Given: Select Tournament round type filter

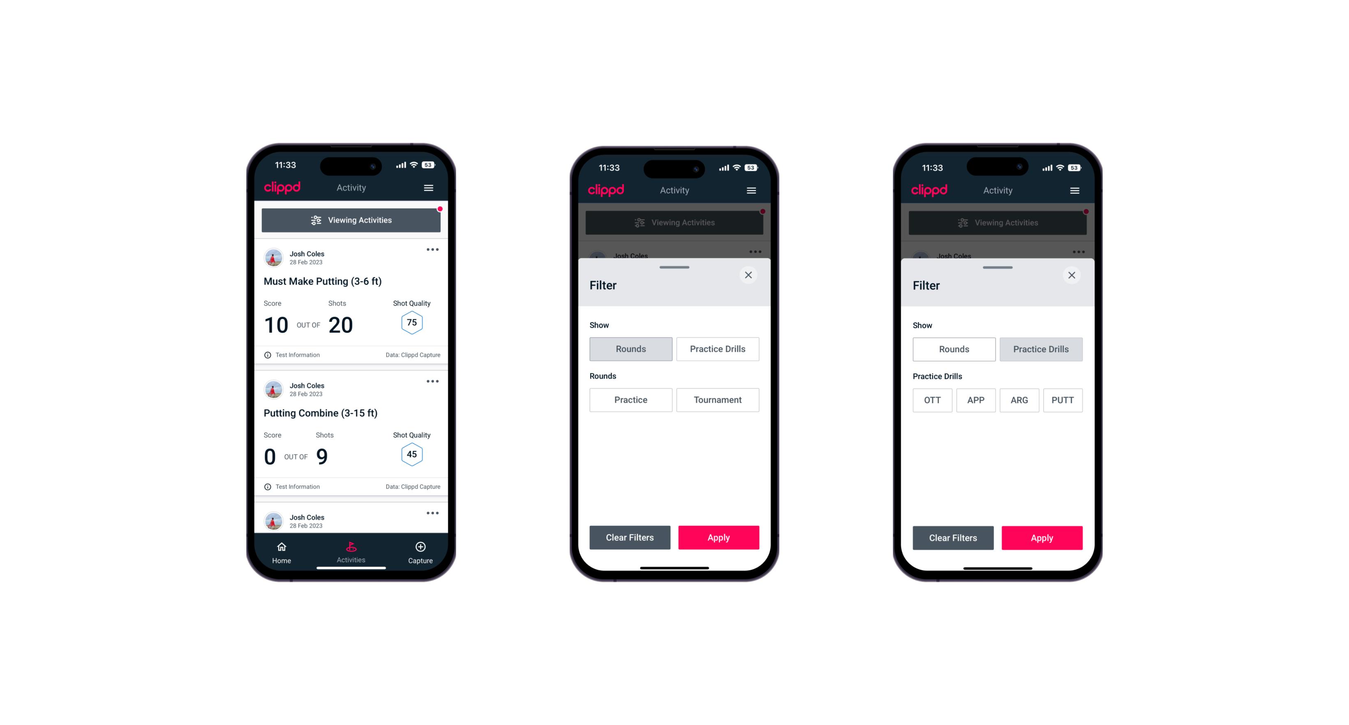Looking at the screenshot, I should pos(716,399).
